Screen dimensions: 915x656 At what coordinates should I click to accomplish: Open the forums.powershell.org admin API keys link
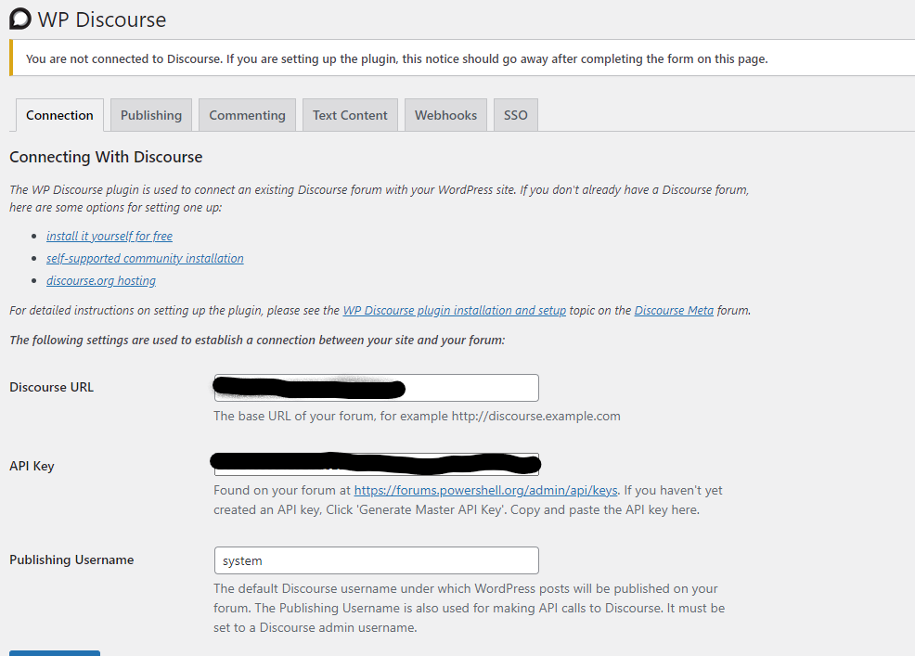(x=485, y=490)
